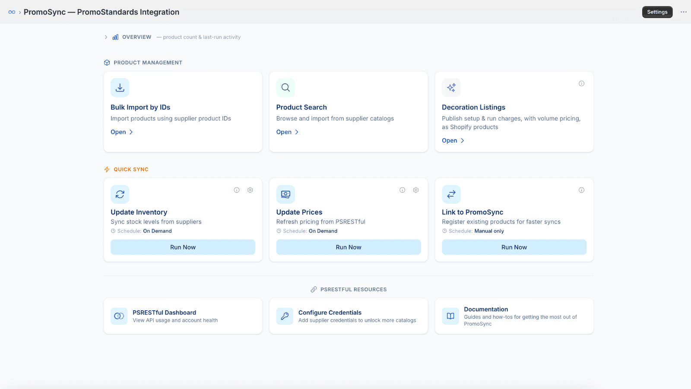The width and height of the screenshot is (691, 389).
Task: Run Update Prices now
Action: point(349,247)
